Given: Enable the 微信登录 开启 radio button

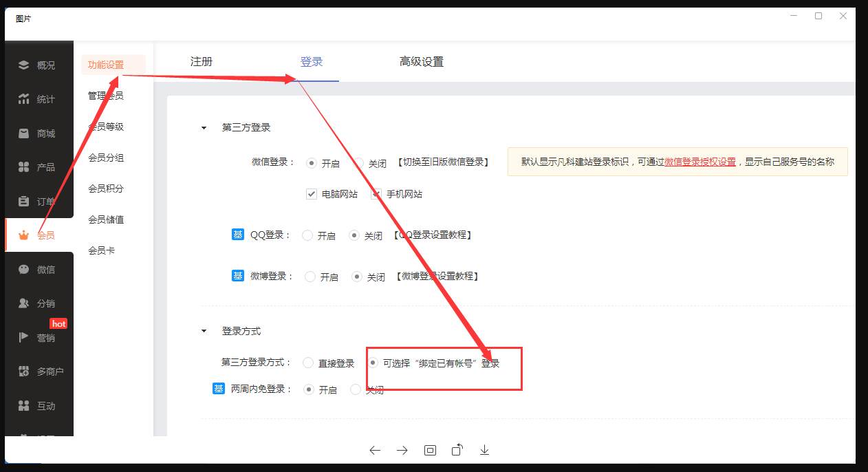Looking at the screenshot, I should pos(312,164).
